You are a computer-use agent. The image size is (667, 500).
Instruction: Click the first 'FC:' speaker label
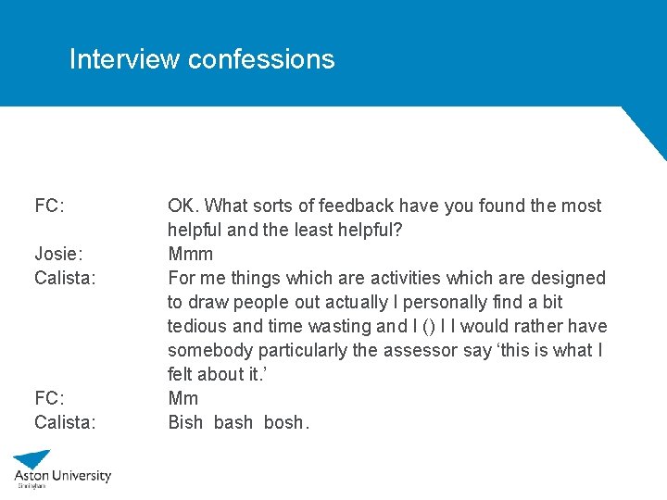click(x=49, y=206)
